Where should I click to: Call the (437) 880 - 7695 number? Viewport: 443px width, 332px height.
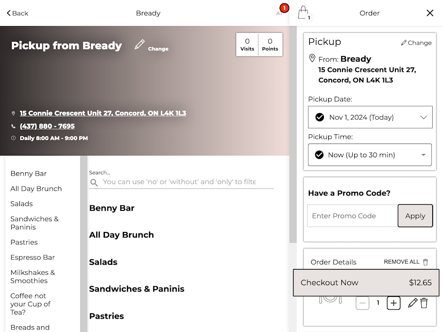(x=47, y=126)
